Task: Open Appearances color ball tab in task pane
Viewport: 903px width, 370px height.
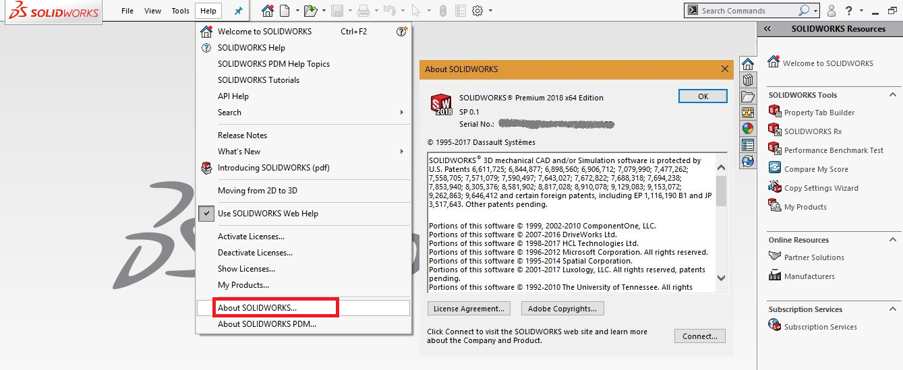Action: tap(747, 129)
